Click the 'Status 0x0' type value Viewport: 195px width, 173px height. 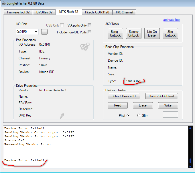(x=134, y=81)
